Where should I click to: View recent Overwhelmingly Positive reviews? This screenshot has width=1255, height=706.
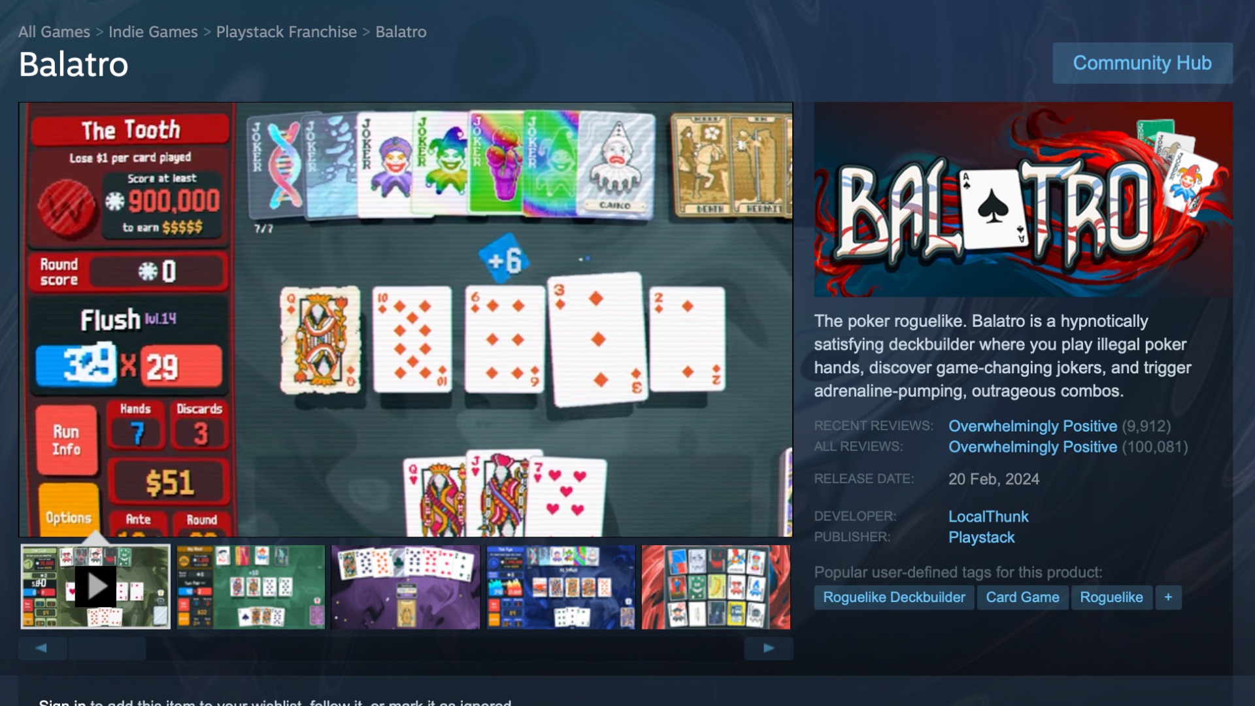coord(1033,426)
